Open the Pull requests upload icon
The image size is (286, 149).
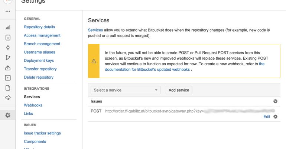point(8,68)
